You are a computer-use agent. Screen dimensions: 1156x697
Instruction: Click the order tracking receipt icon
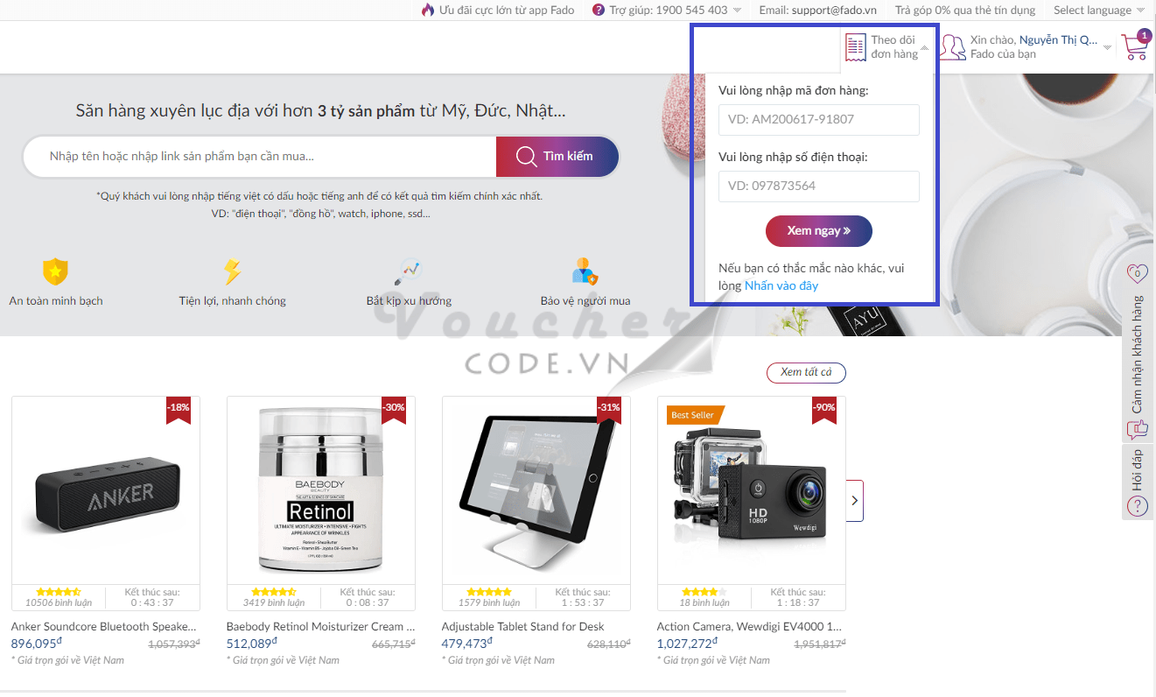tap(856, 46)
